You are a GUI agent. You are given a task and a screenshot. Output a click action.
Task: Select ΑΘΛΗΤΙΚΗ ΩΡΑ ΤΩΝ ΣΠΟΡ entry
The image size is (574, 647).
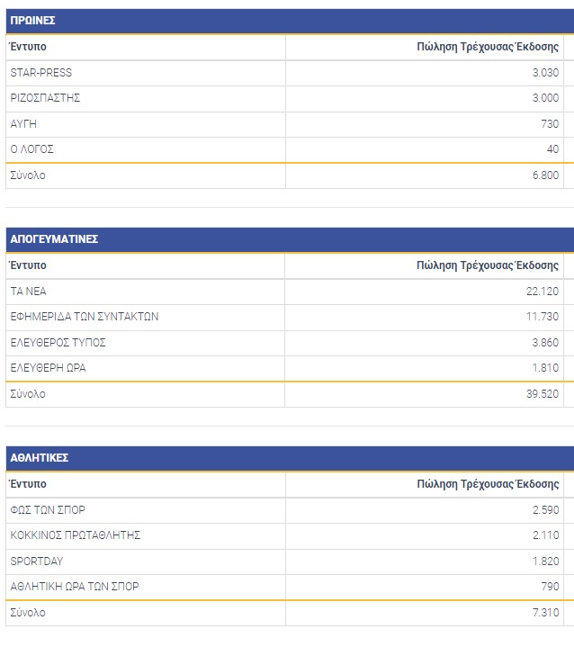coord(75,587)
